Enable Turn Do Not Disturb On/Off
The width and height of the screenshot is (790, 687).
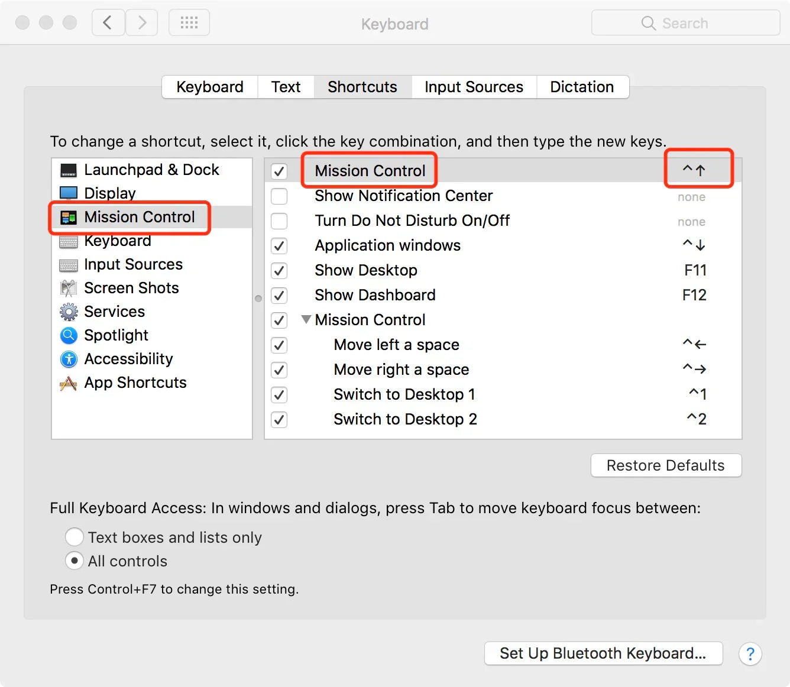point(279,221)
